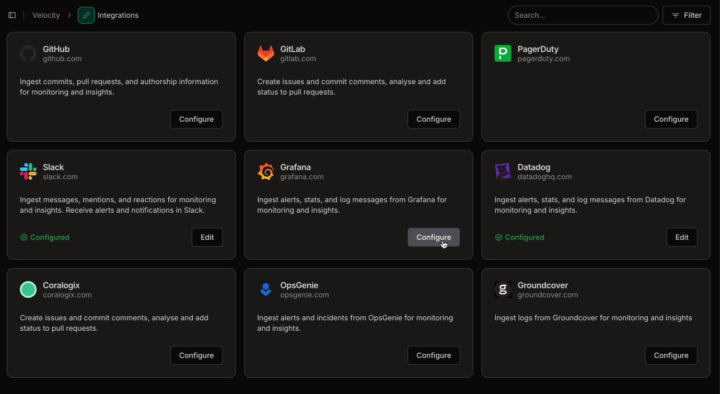Configure the GitHub integration

point(196,119)
